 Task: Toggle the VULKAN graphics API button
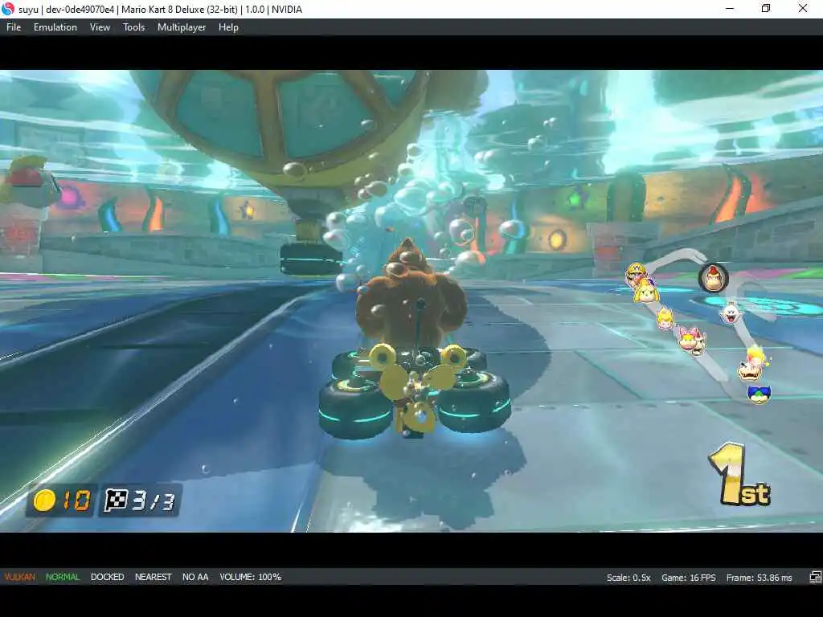point(20,577)
